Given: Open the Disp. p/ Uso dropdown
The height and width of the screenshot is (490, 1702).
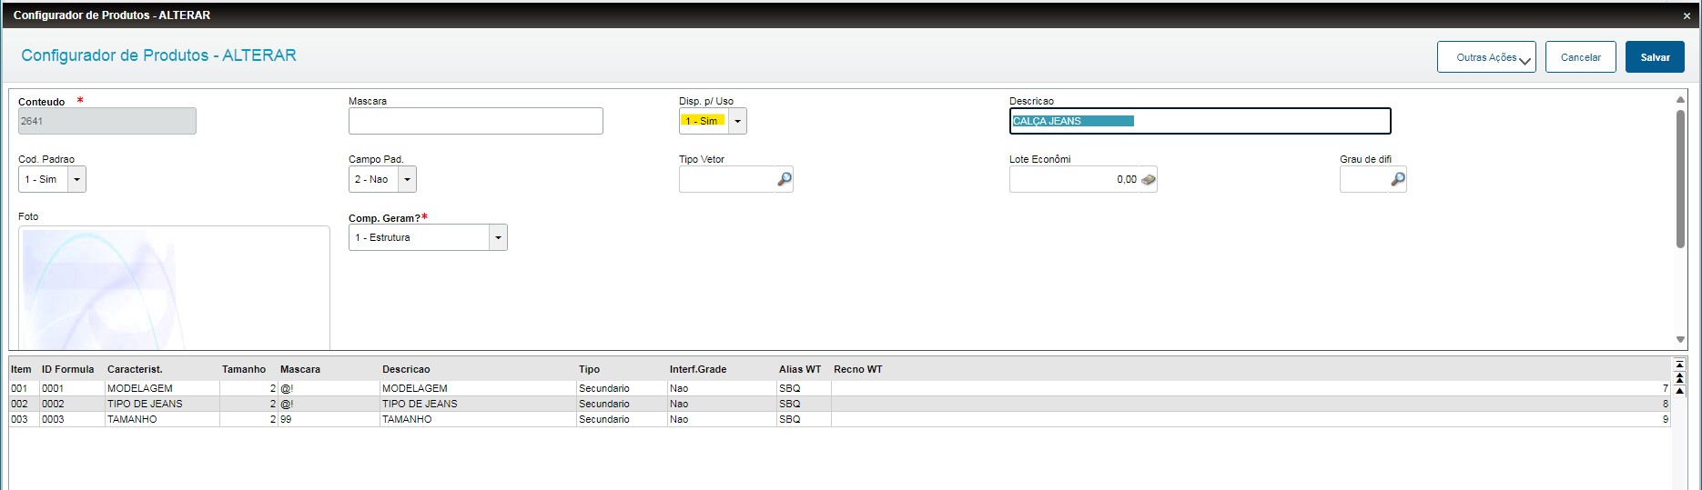Looking at the screenshot, I should pyautogui.click(x=737, y=122).
